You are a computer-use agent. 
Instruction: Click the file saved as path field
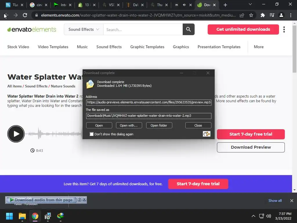point(149,116)
